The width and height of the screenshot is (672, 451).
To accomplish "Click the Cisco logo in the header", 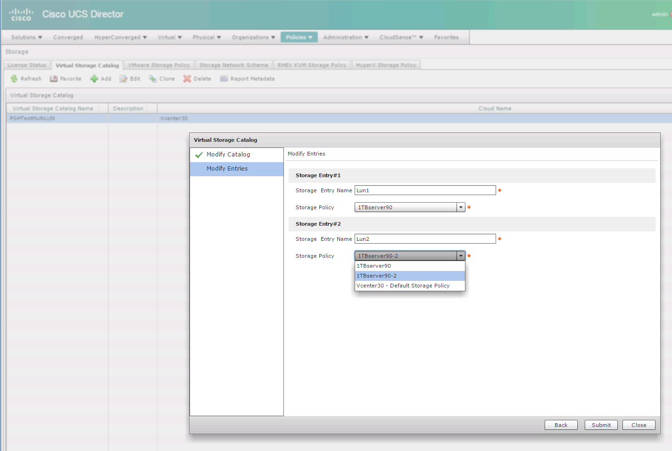I will (21, 14).
